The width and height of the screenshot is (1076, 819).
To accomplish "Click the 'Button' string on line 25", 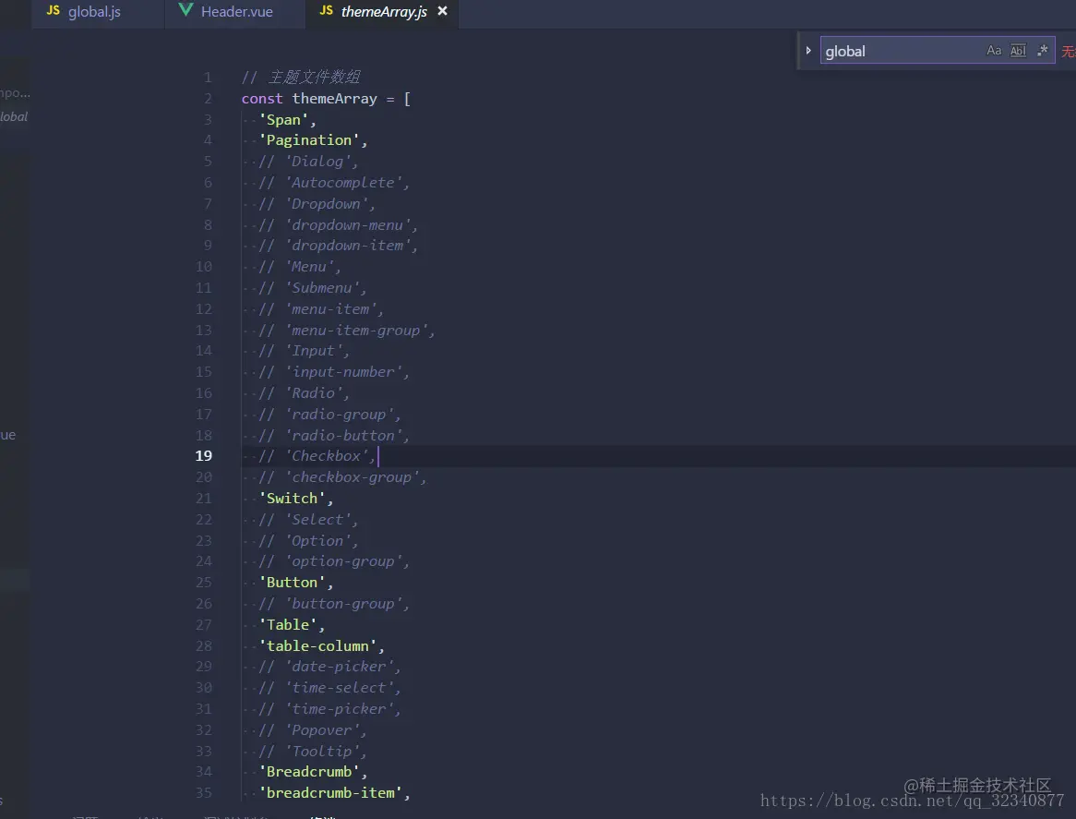I will click(292, 583).
